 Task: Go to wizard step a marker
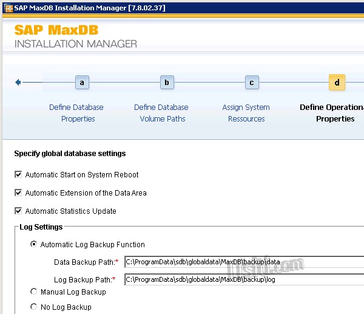[x=82, y=82]
